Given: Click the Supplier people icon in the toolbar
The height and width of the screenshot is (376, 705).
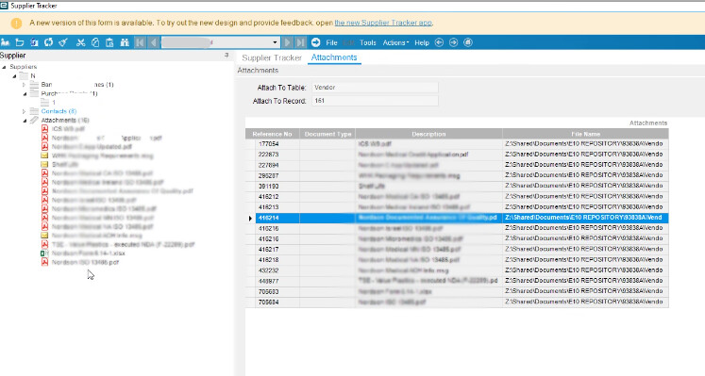Looking at the screenshot, I should tap(6, 42).
